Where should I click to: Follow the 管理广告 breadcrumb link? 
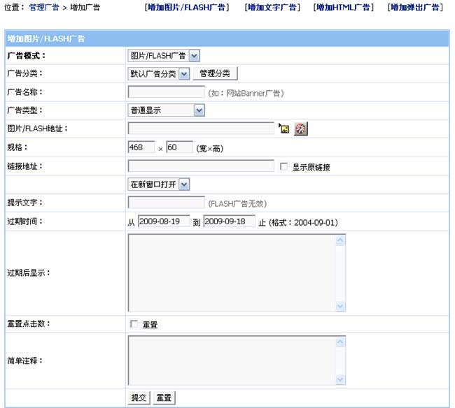(x=44, y=8)
